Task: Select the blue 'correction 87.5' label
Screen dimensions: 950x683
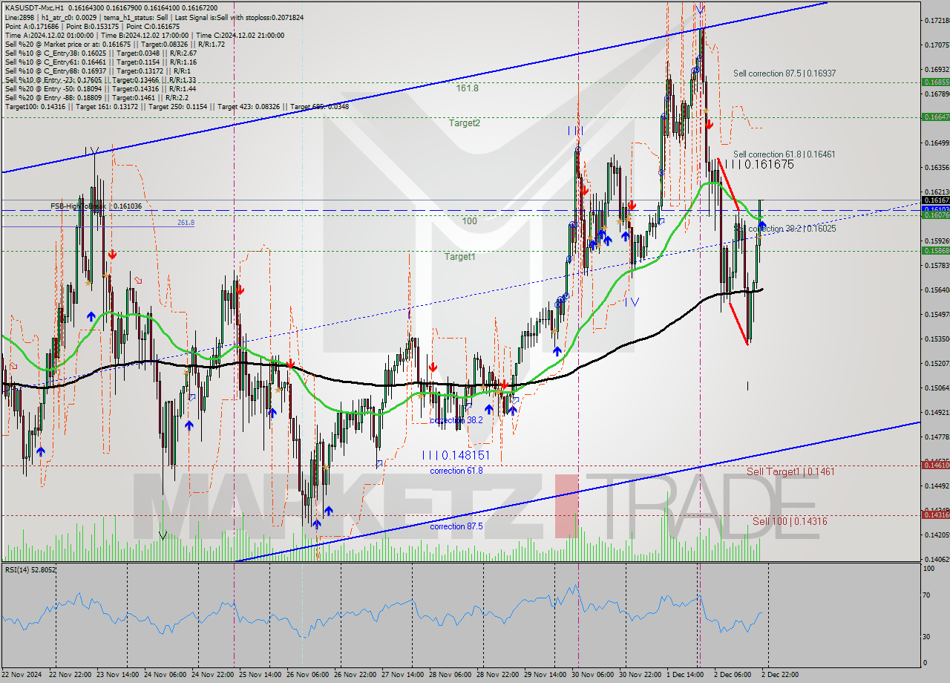Action: pos(456,526)
